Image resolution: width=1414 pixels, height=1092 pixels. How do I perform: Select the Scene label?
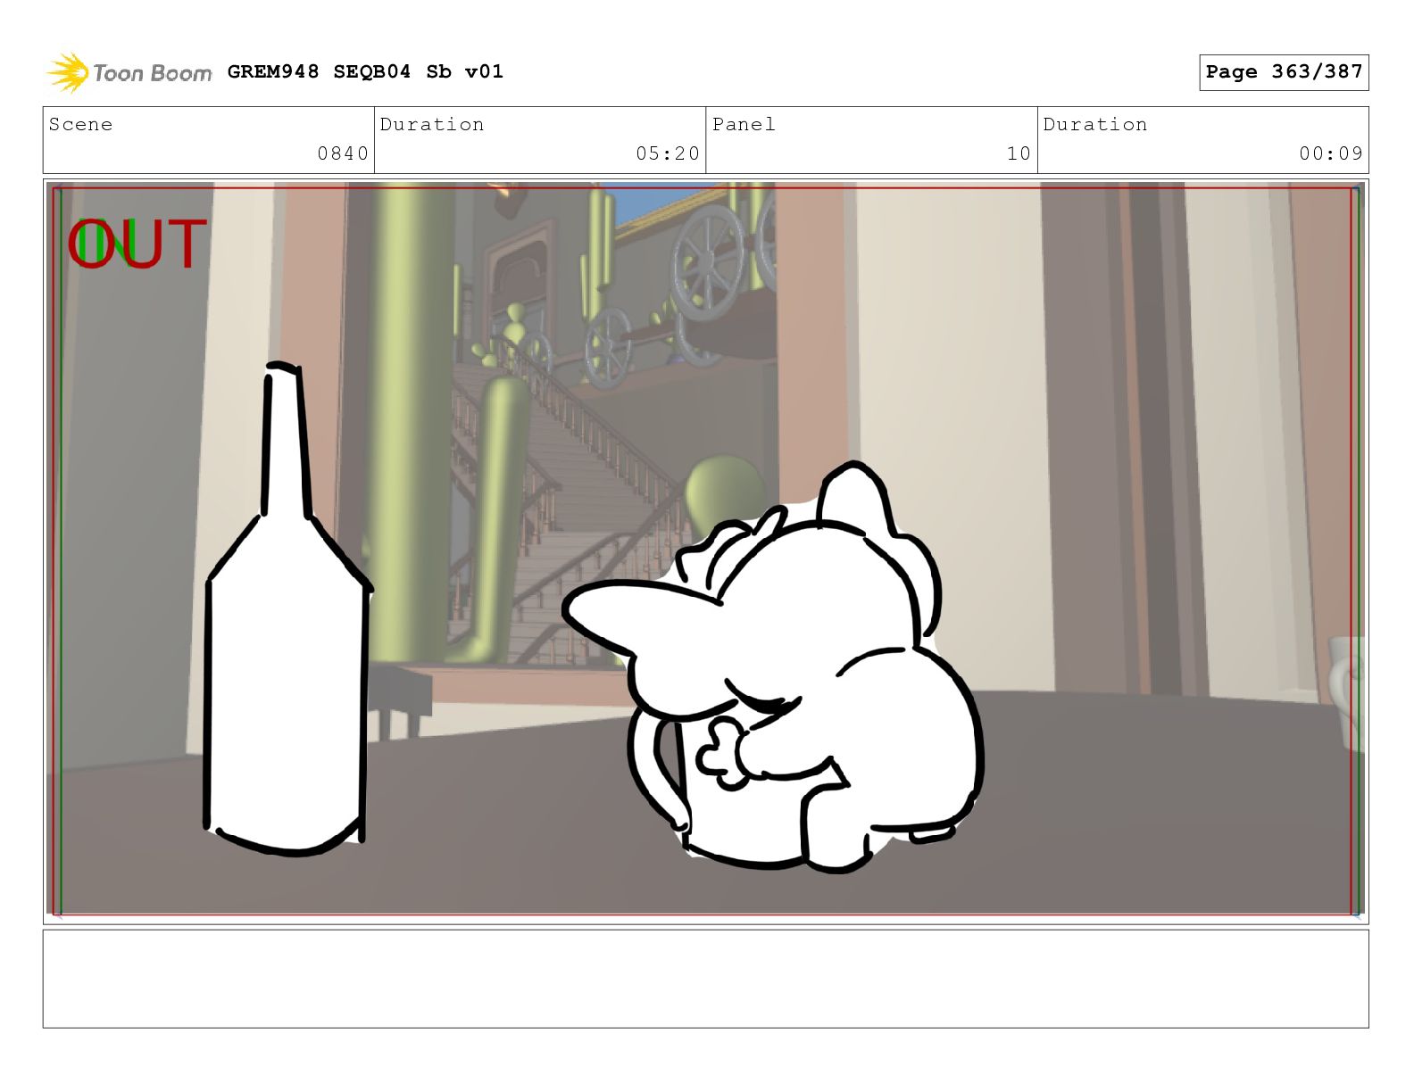[x=81, y=124]
